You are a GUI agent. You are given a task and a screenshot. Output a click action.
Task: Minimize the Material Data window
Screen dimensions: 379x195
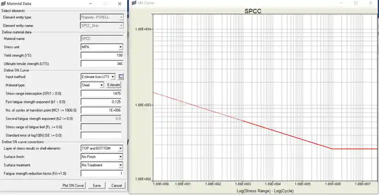(90, 3)
